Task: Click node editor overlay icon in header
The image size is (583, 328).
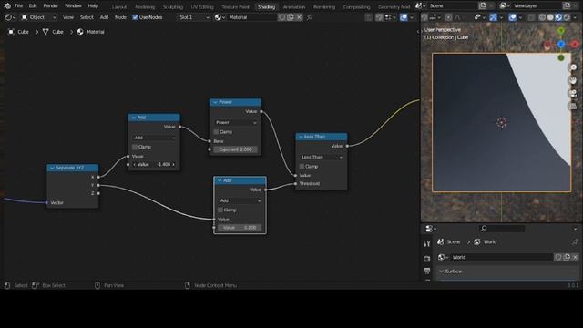Action: click(404, 17)
